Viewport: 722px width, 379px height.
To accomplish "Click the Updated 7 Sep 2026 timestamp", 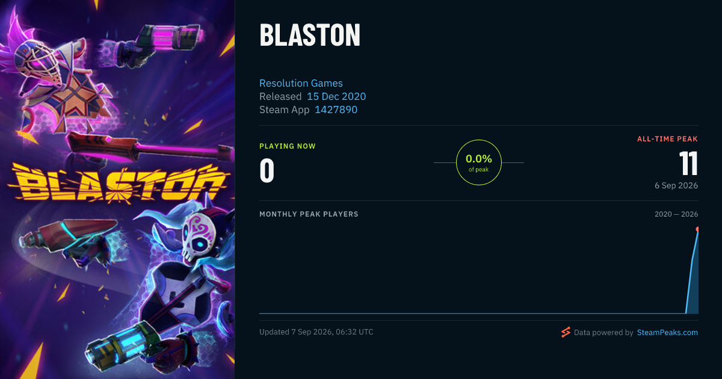I will pos(316,332).
